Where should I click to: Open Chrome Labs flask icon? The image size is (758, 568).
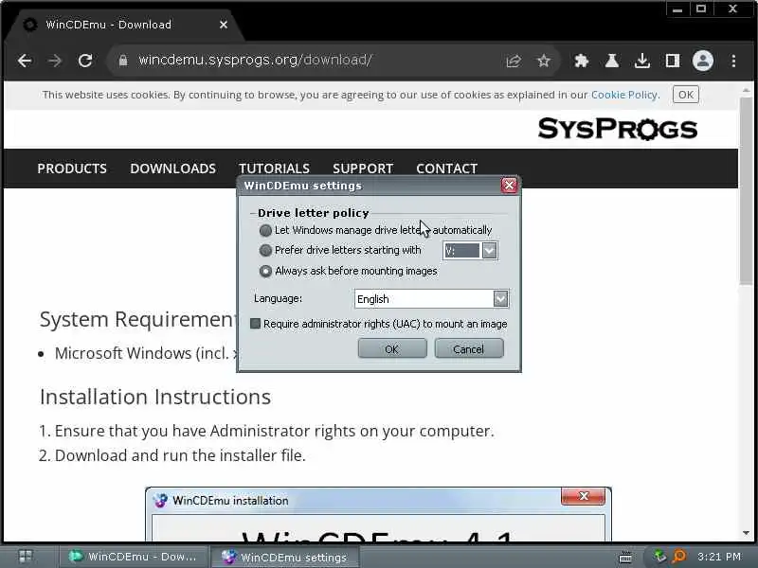[611, 61]
